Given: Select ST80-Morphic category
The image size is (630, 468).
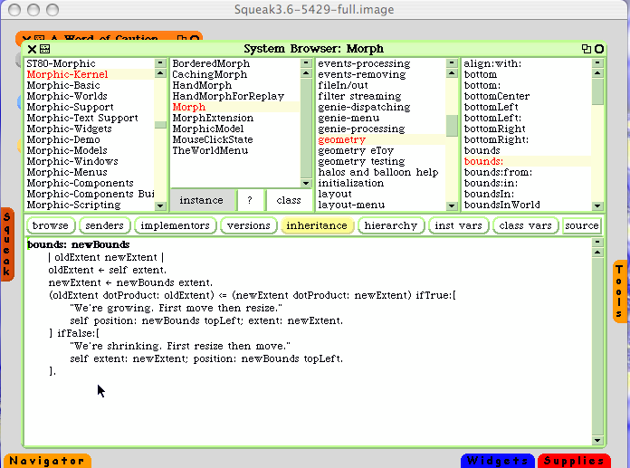Looking at the screenshot, I should 90,63.
